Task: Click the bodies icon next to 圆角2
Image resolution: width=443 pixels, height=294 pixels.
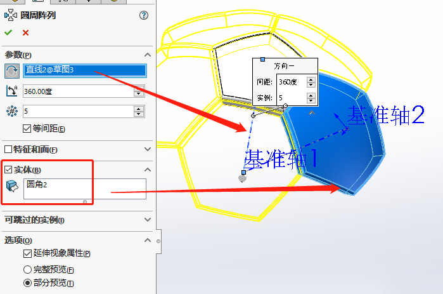Action: tap(11, 186)
